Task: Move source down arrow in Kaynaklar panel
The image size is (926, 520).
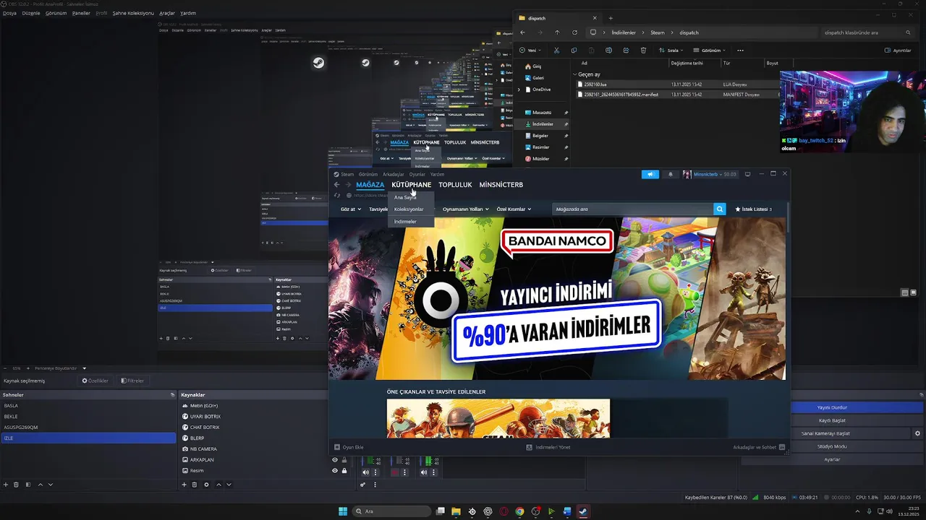Action: click(229, 485)
